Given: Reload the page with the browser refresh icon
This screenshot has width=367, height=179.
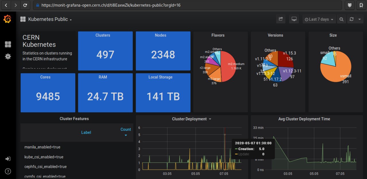Looking at the screenshot, I should pyautogui.click(x=25, y=5).
